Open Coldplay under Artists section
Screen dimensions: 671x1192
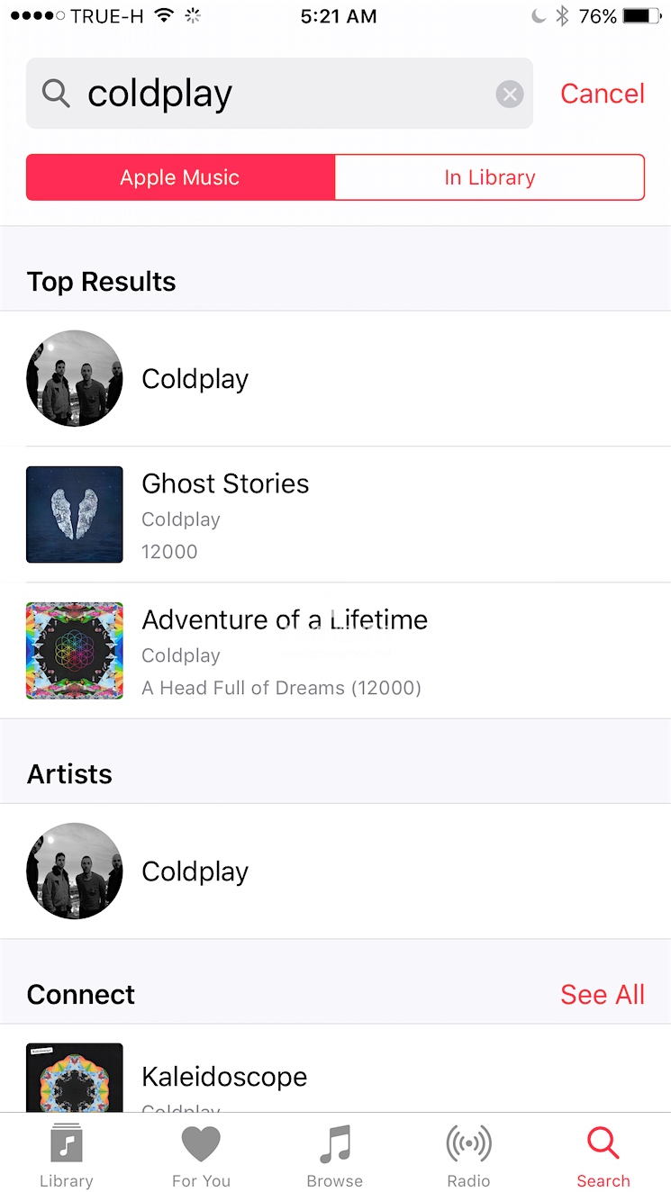click(195, 871)
